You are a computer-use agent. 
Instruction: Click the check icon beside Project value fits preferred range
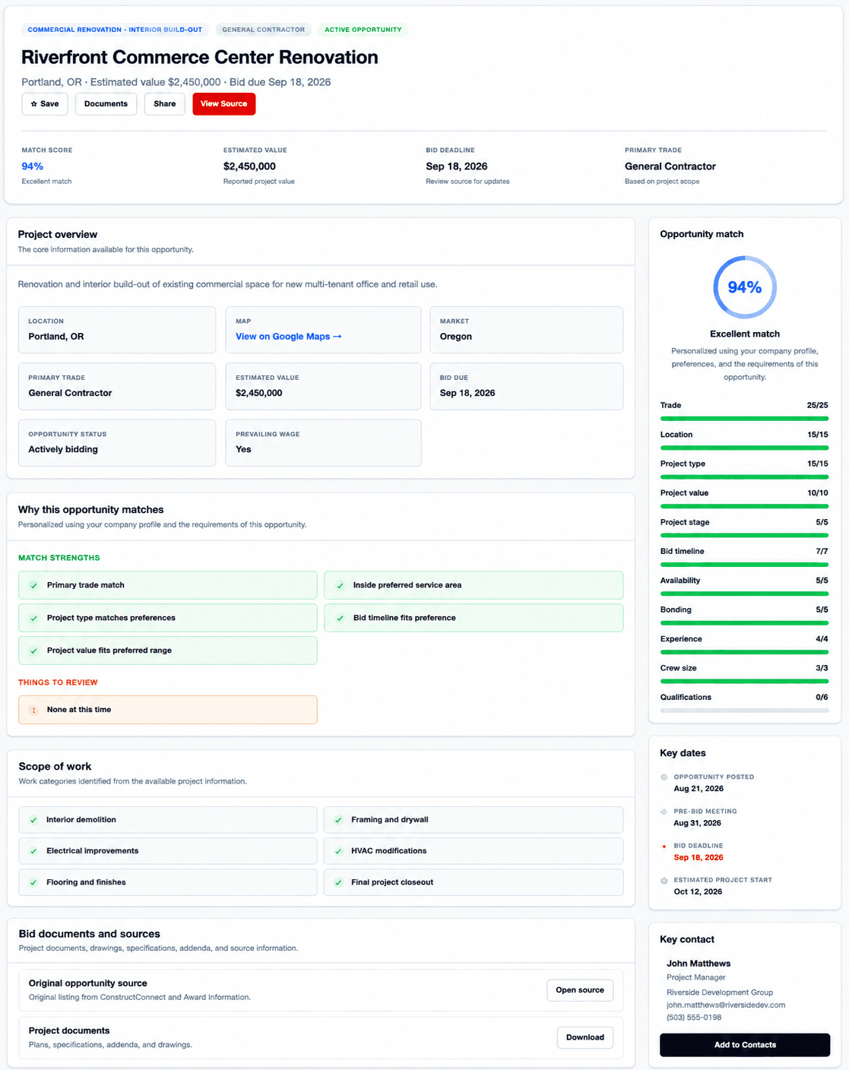(33, 651)
